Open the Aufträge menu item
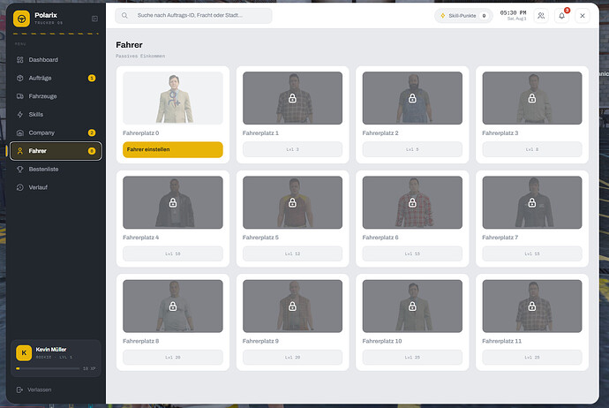Viewport: 609px width, 408px height. click(x=56, y=78)
